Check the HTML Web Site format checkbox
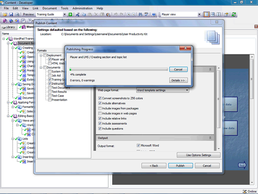 click(x=50, y=63)
